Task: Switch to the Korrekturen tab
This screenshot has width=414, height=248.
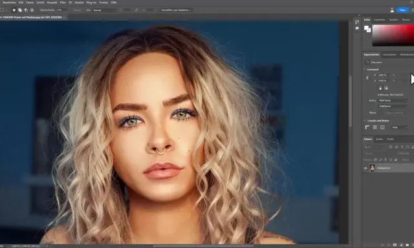Action: (389, 54)
